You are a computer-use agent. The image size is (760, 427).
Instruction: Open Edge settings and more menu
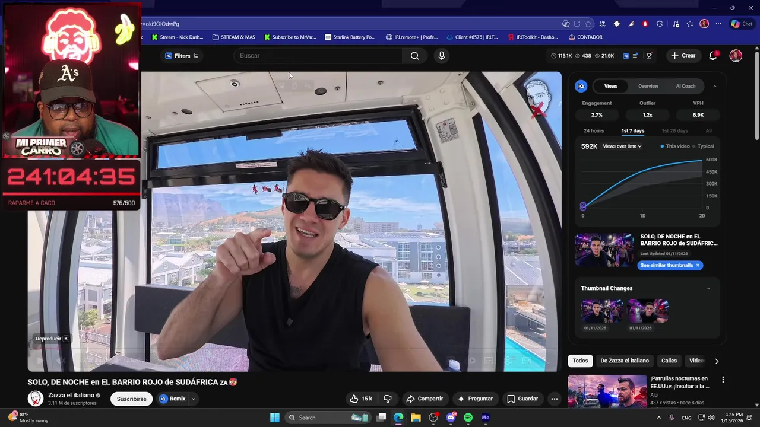718,24
